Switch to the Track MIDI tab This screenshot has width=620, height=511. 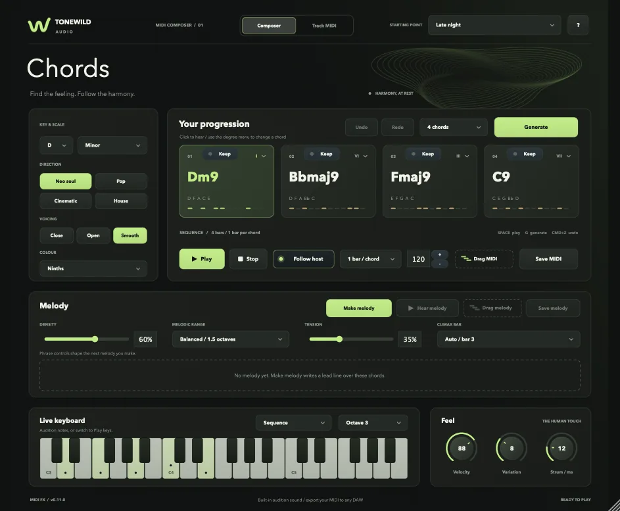pos(324,25)
